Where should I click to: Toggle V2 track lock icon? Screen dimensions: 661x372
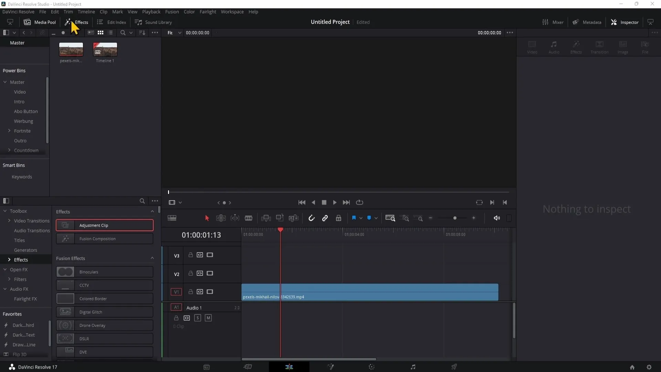point(190,273)
